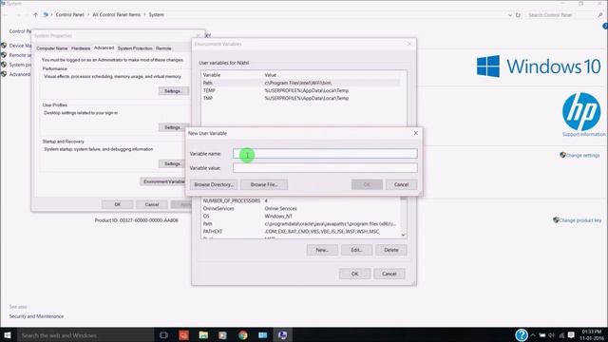The image size is (608, 342).
Task: Click Change product key link
Action: pyautogui.click(x=580, y=220)
